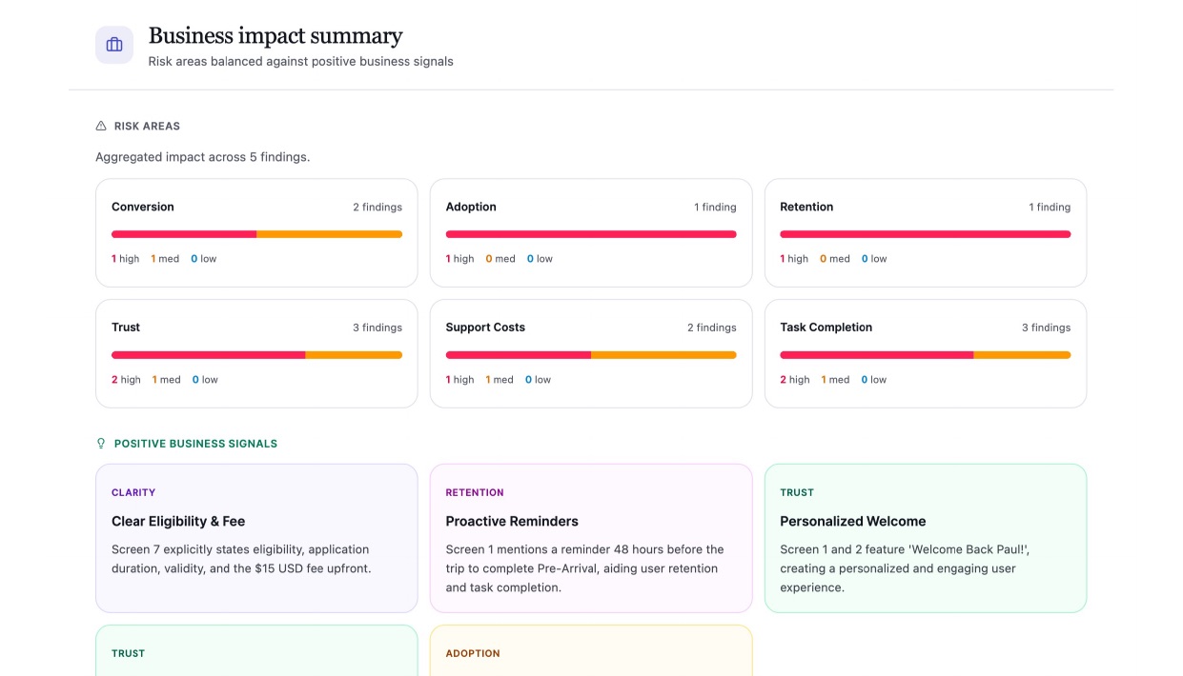Click '1 med' count in Support Costs card

[500, 380]
